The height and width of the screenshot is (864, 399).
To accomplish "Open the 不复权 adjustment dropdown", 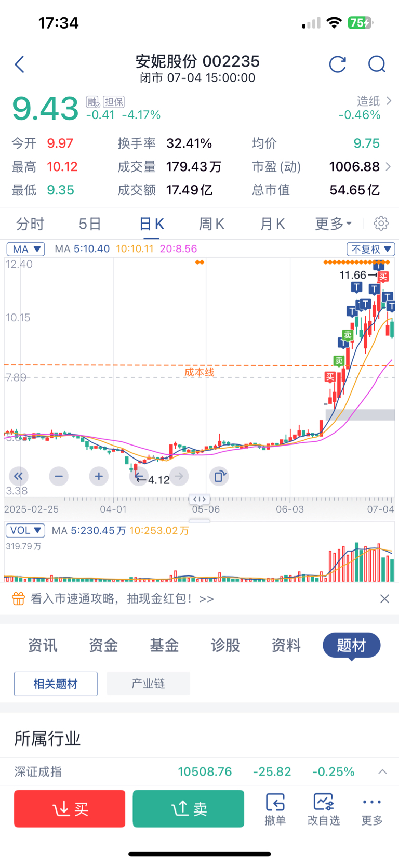I will [x=371, y=249].
